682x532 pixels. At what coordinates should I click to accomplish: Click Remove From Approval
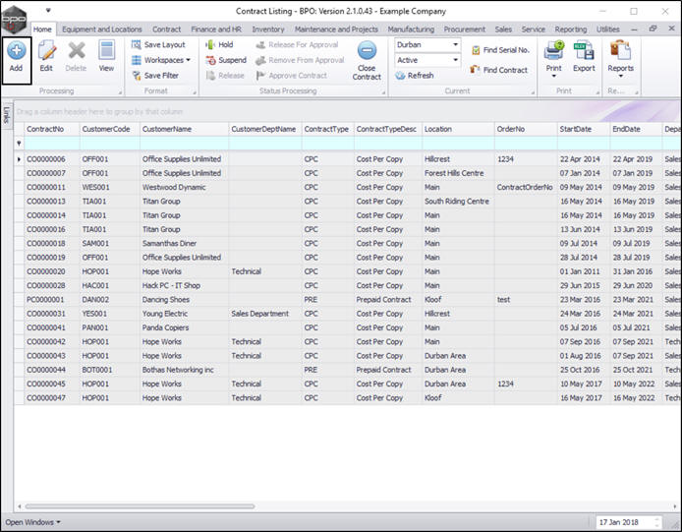click(300, 60)
